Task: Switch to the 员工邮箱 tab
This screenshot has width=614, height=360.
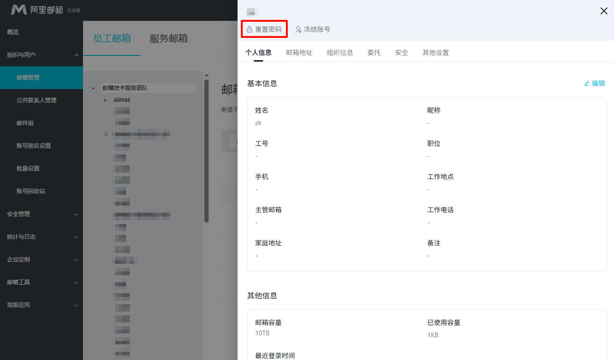Action: (x=112, y=39)
